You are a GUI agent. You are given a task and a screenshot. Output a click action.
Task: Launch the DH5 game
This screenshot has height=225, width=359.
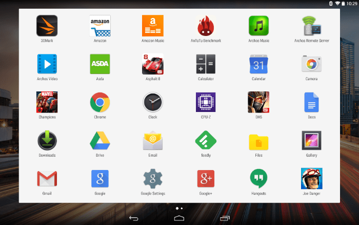click(x=258, y=102)
